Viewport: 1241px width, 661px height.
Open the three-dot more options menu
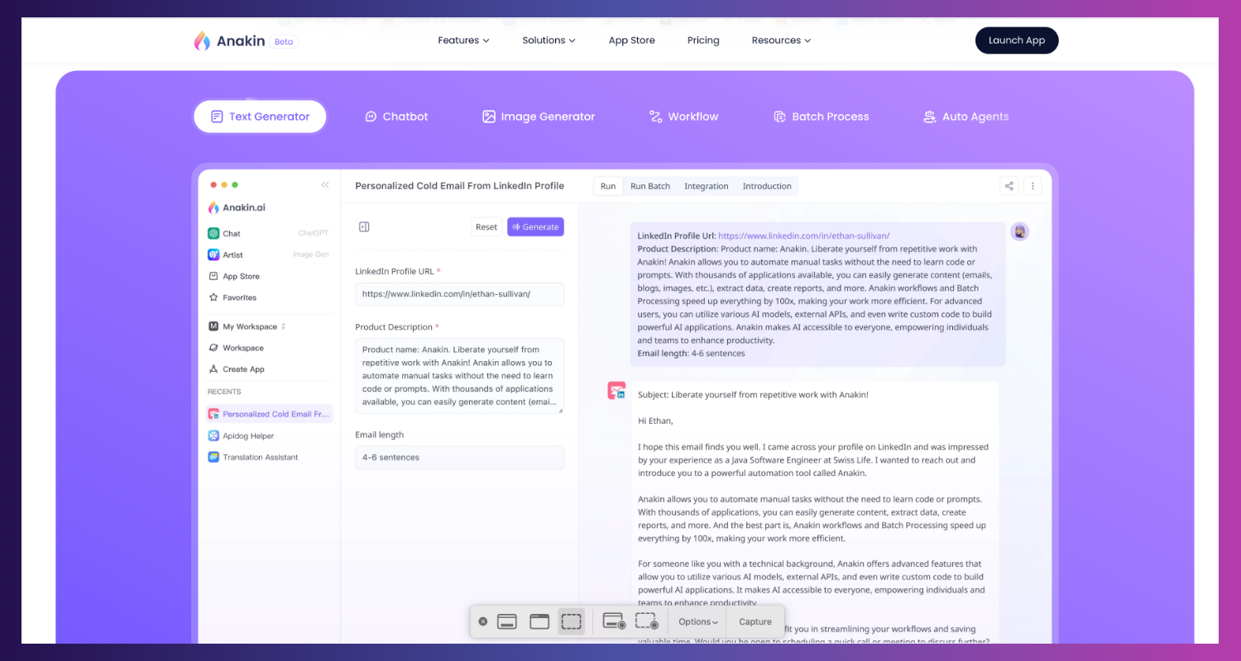(1033, 186)
